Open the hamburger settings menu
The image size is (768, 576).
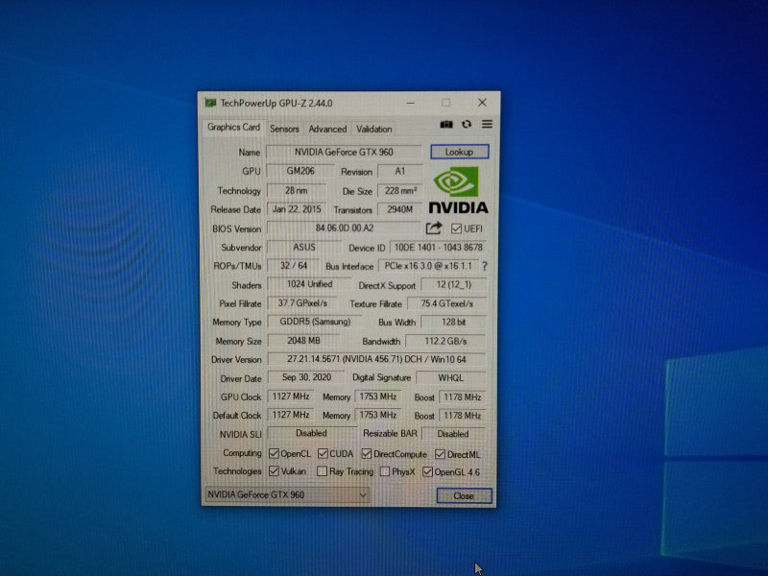487,125
